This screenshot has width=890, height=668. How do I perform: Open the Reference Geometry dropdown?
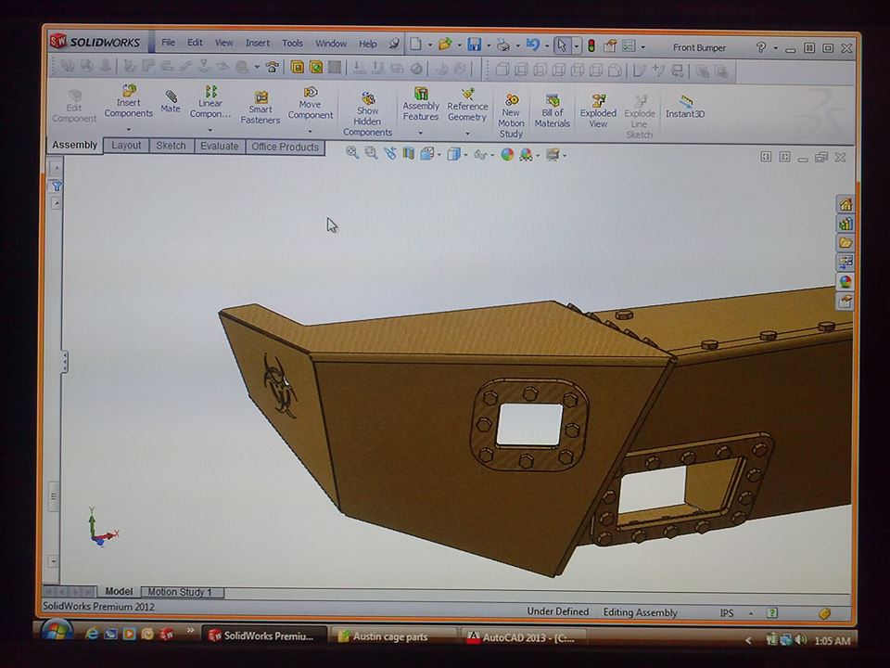467,134
